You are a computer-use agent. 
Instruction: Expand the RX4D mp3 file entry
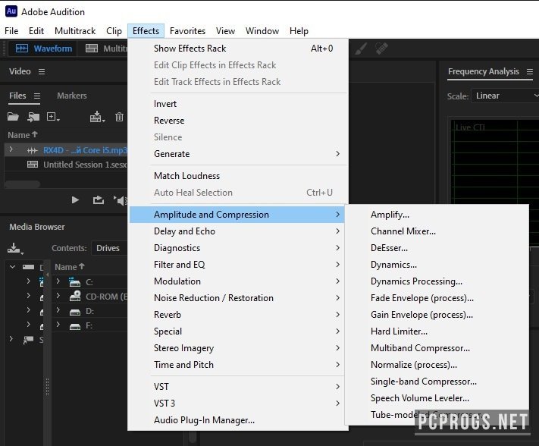pyautogui.click(x=11, y=149)
